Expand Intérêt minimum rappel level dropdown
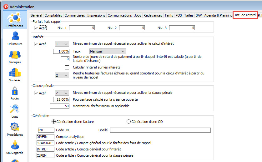This screenshot has height=162, width=262. pyautogui.click(x=62, y=44)
